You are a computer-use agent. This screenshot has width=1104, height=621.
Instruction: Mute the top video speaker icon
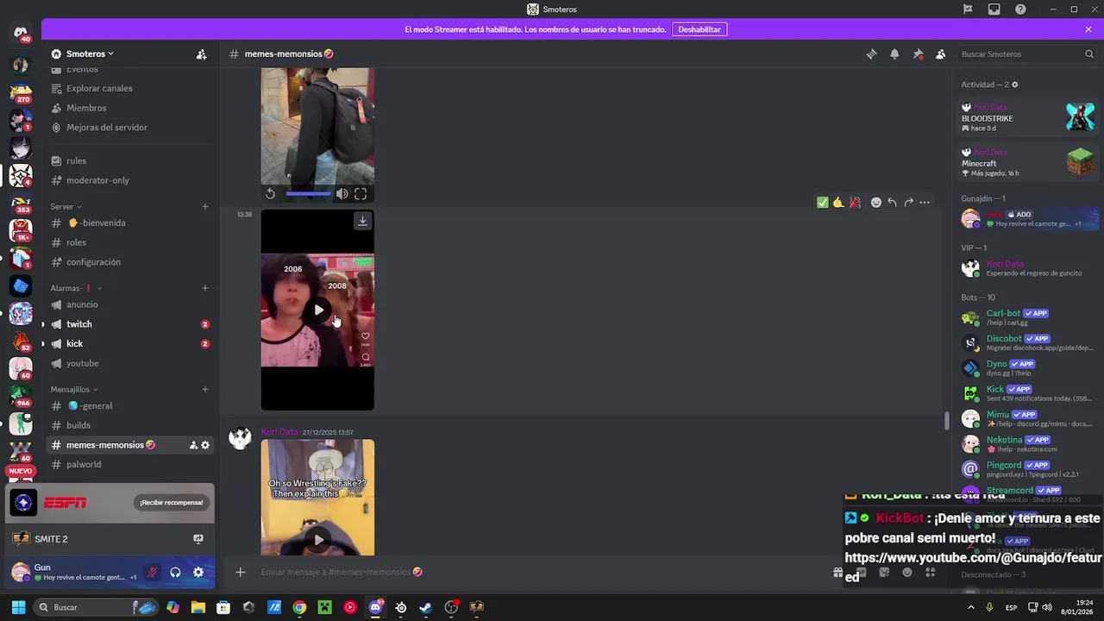coord(342,194)
